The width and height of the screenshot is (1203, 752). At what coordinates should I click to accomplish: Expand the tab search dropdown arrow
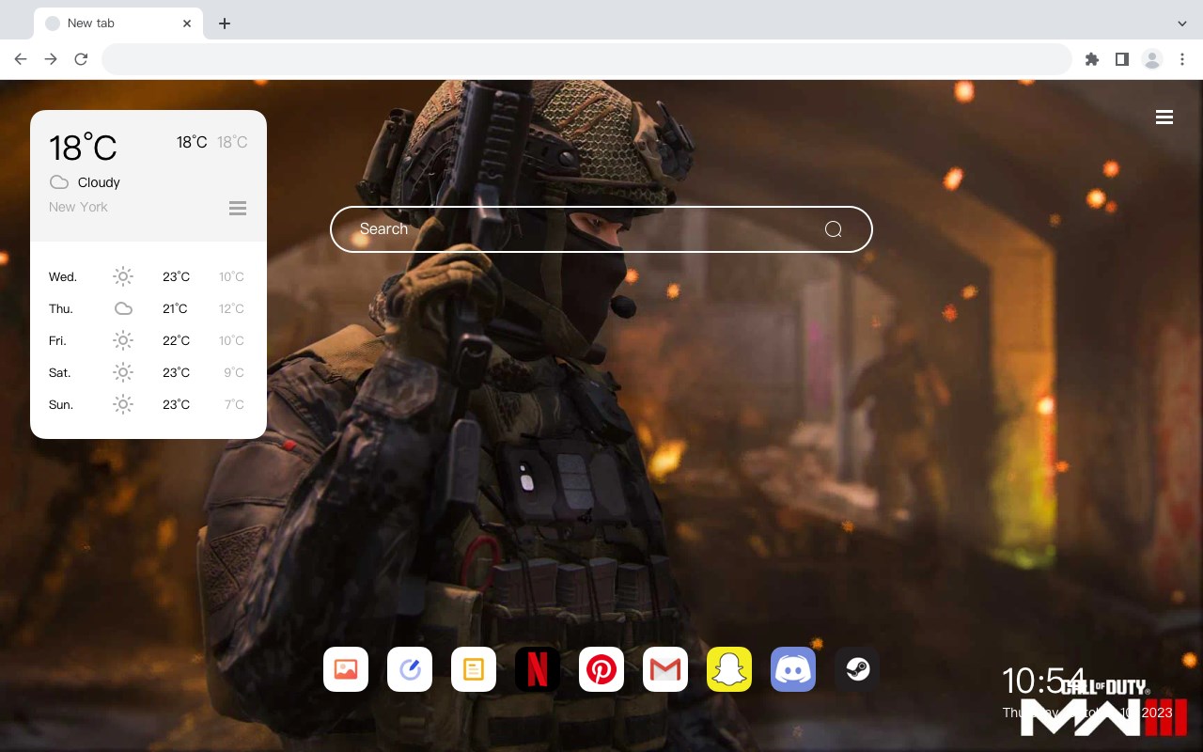(x=1182, y=23)
